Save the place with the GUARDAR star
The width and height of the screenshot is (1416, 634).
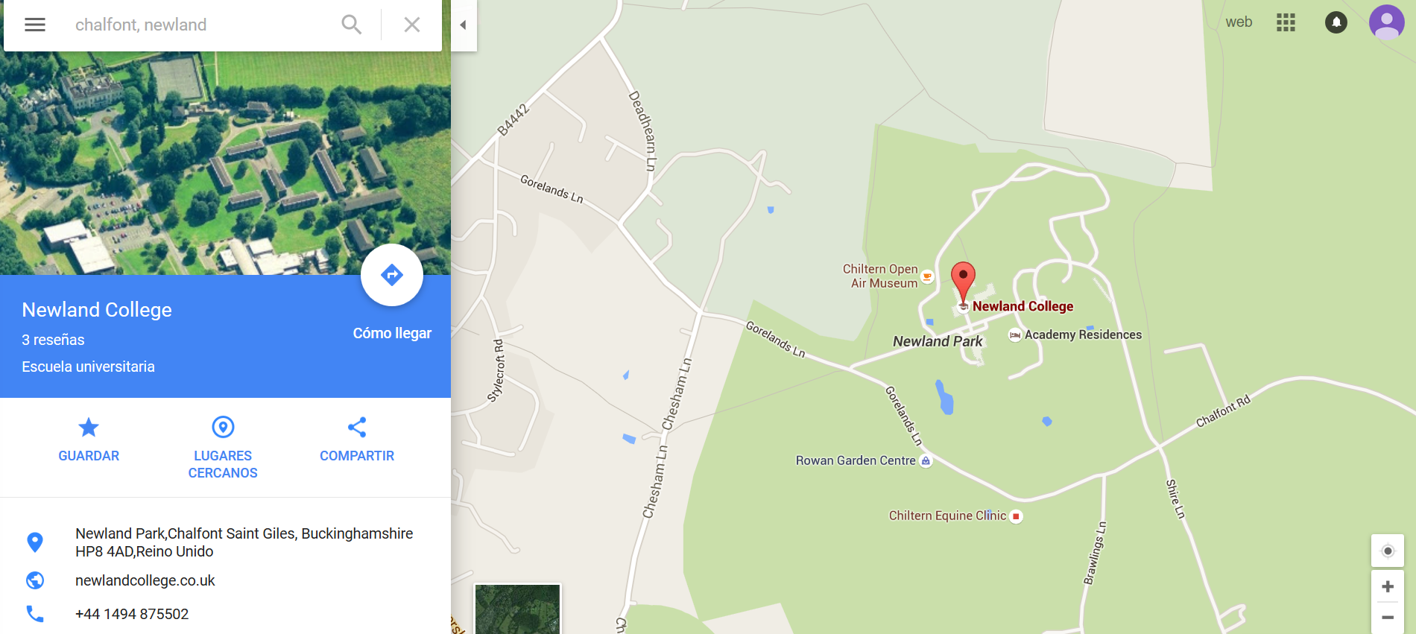(x=89, y=440)
